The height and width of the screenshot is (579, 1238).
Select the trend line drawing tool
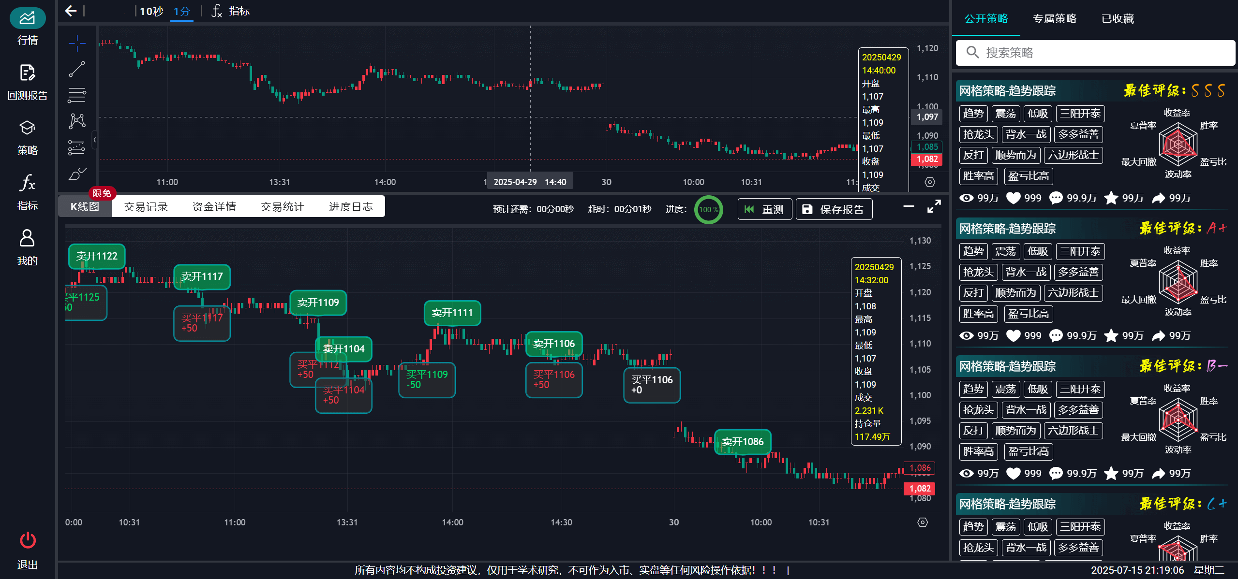point(77,69)
